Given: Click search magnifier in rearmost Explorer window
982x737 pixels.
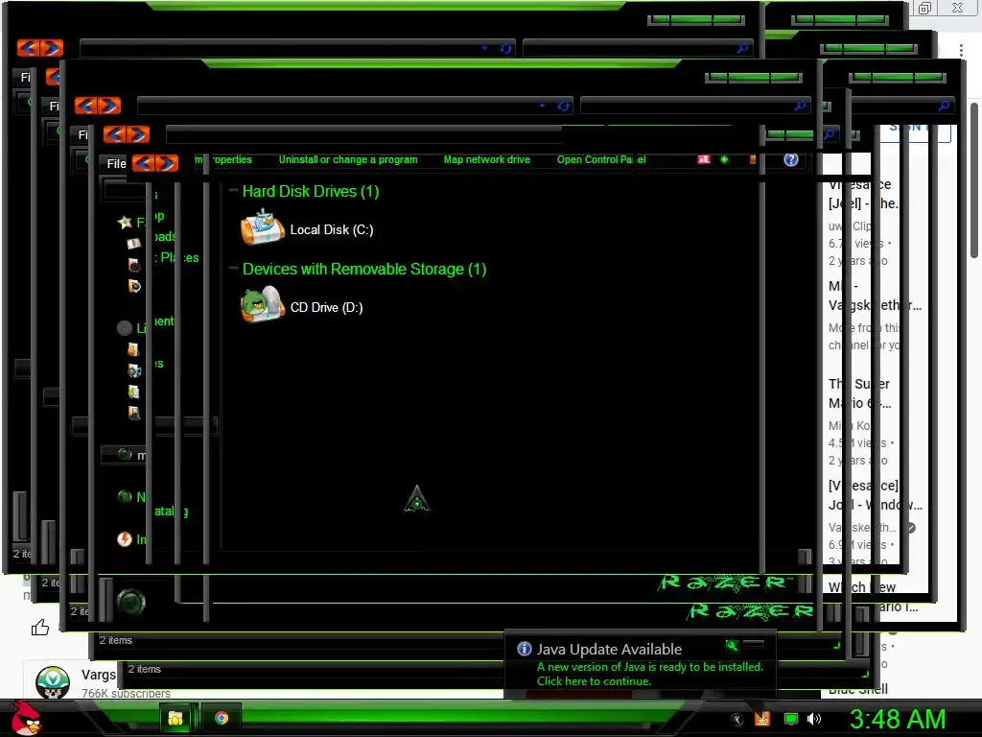Looking at the screenshot, I should (x=743, y=48).
